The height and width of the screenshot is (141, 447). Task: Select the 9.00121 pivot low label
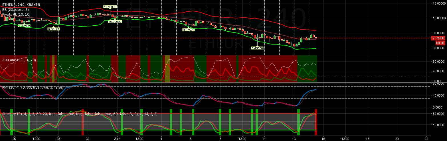coord(53,29)
